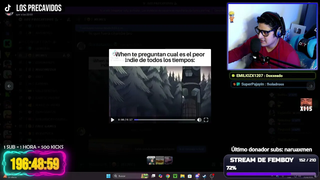This screenshot has width=320, height=180.
Task: Open the MULTIMEDIA channel in dimmed Discord
Action: click(45, 69)
